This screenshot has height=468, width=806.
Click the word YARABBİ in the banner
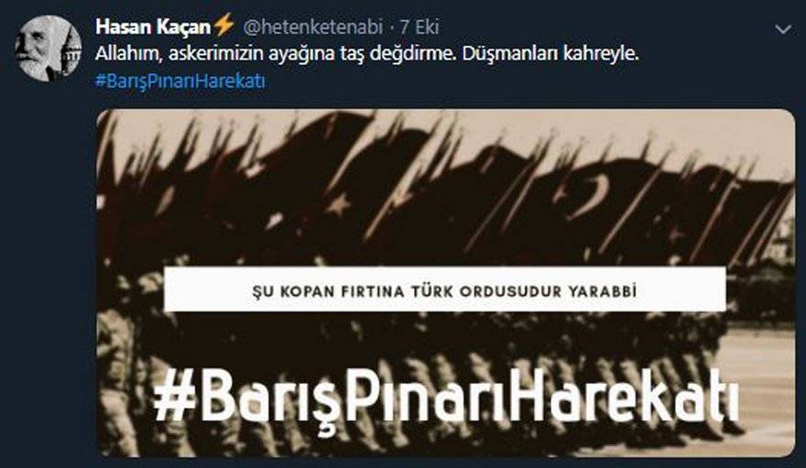click(602, 291)
